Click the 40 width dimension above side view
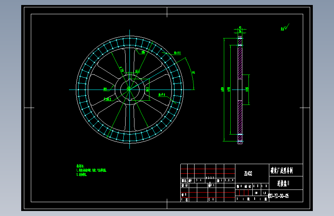The image size is (334, 216). 240,28
